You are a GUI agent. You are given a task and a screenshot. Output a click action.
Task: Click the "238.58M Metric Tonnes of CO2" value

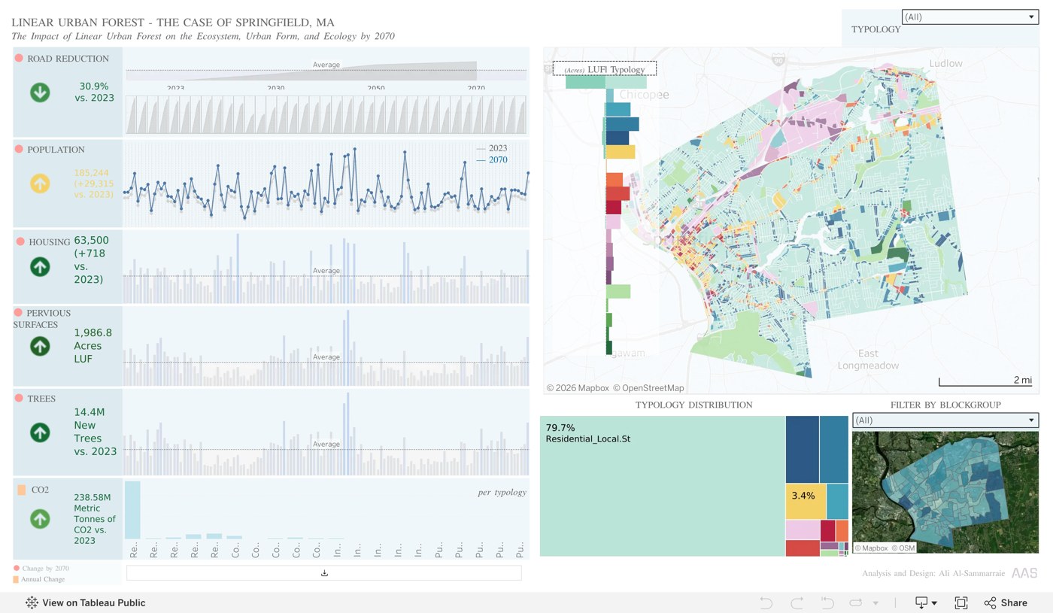[x=95, y=518]
